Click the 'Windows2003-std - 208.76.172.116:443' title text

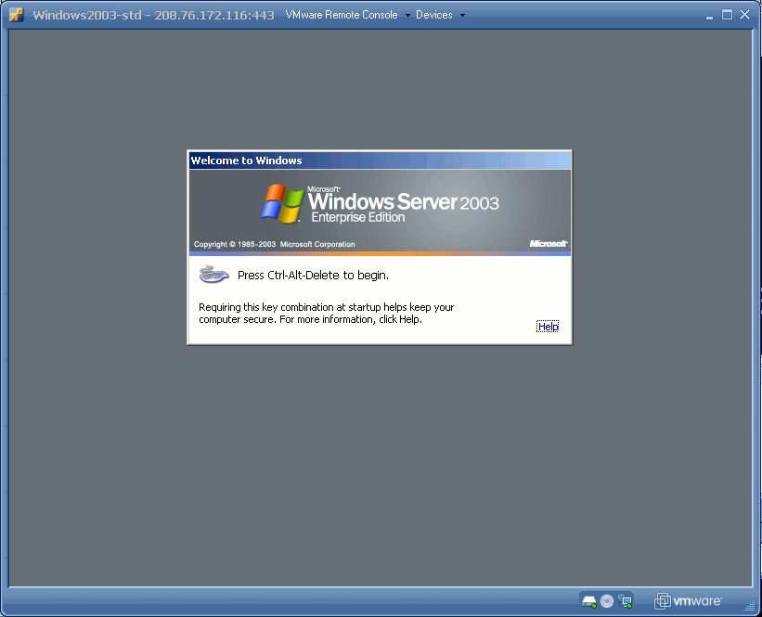[x=153, y=15]
